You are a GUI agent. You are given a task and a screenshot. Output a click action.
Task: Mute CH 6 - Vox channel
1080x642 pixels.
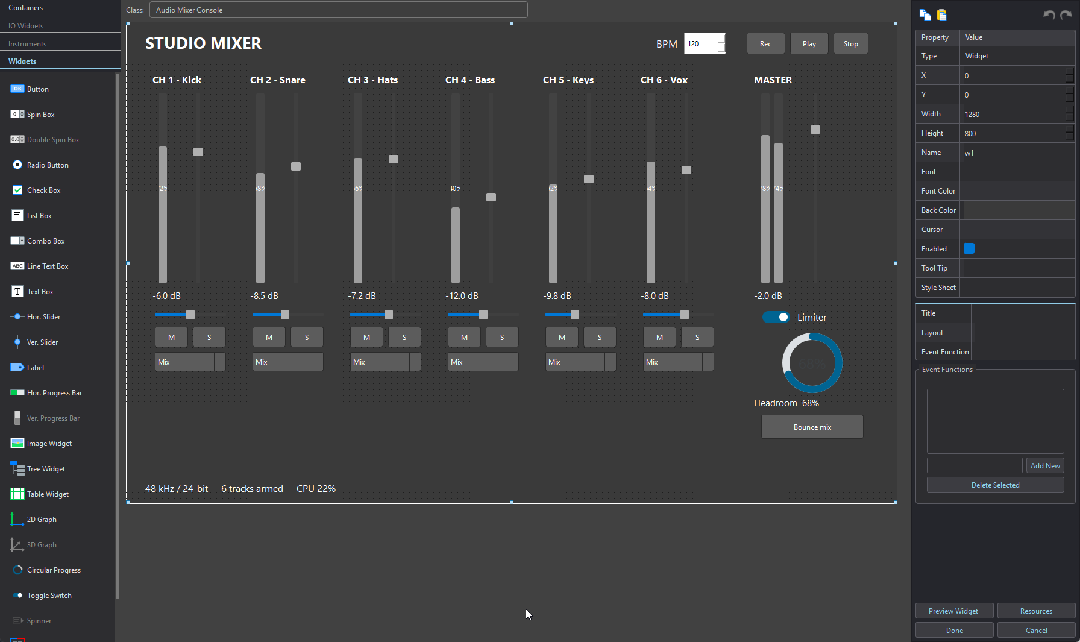660,337
